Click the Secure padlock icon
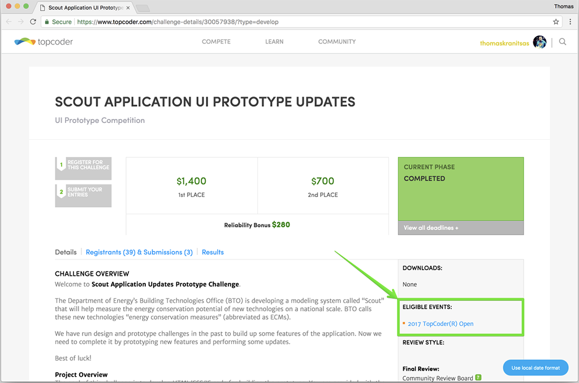Viewport: 579px width, 383px height. point(47,22)
